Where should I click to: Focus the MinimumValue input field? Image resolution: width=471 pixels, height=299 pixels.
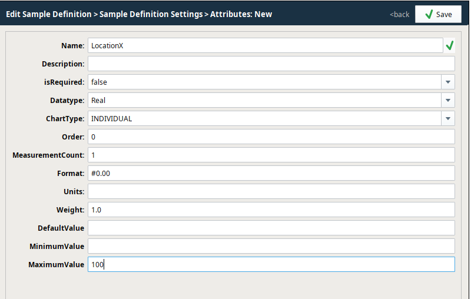(x=271, y=247)
